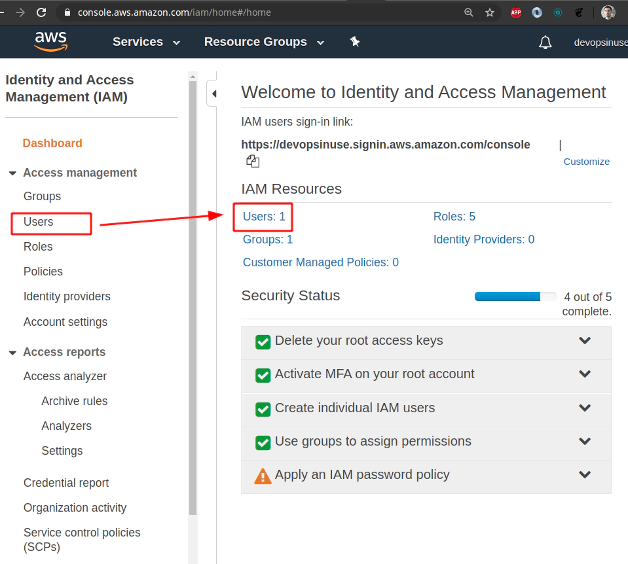Screen dimensions: 628x564
Task: Open Access analyzer in the sidebar
Action: (65, 376)
